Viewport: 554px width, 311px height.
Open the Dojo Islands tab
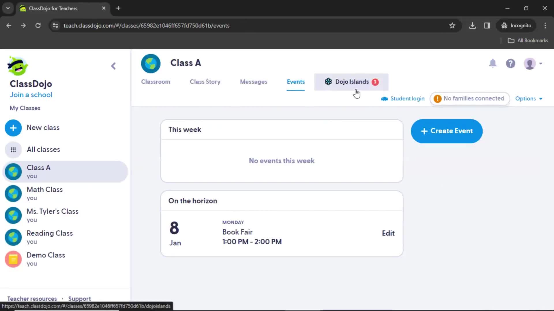click(x=351, y=82)
